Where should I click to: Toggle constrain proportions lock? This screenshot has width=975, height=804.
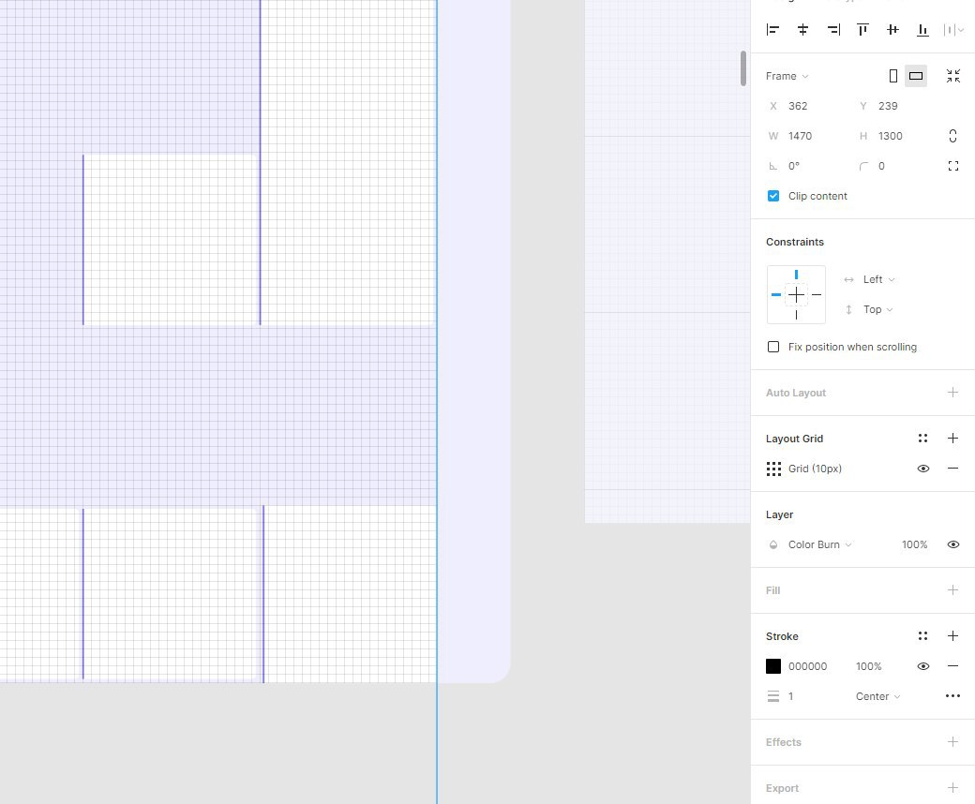(952, 136)
